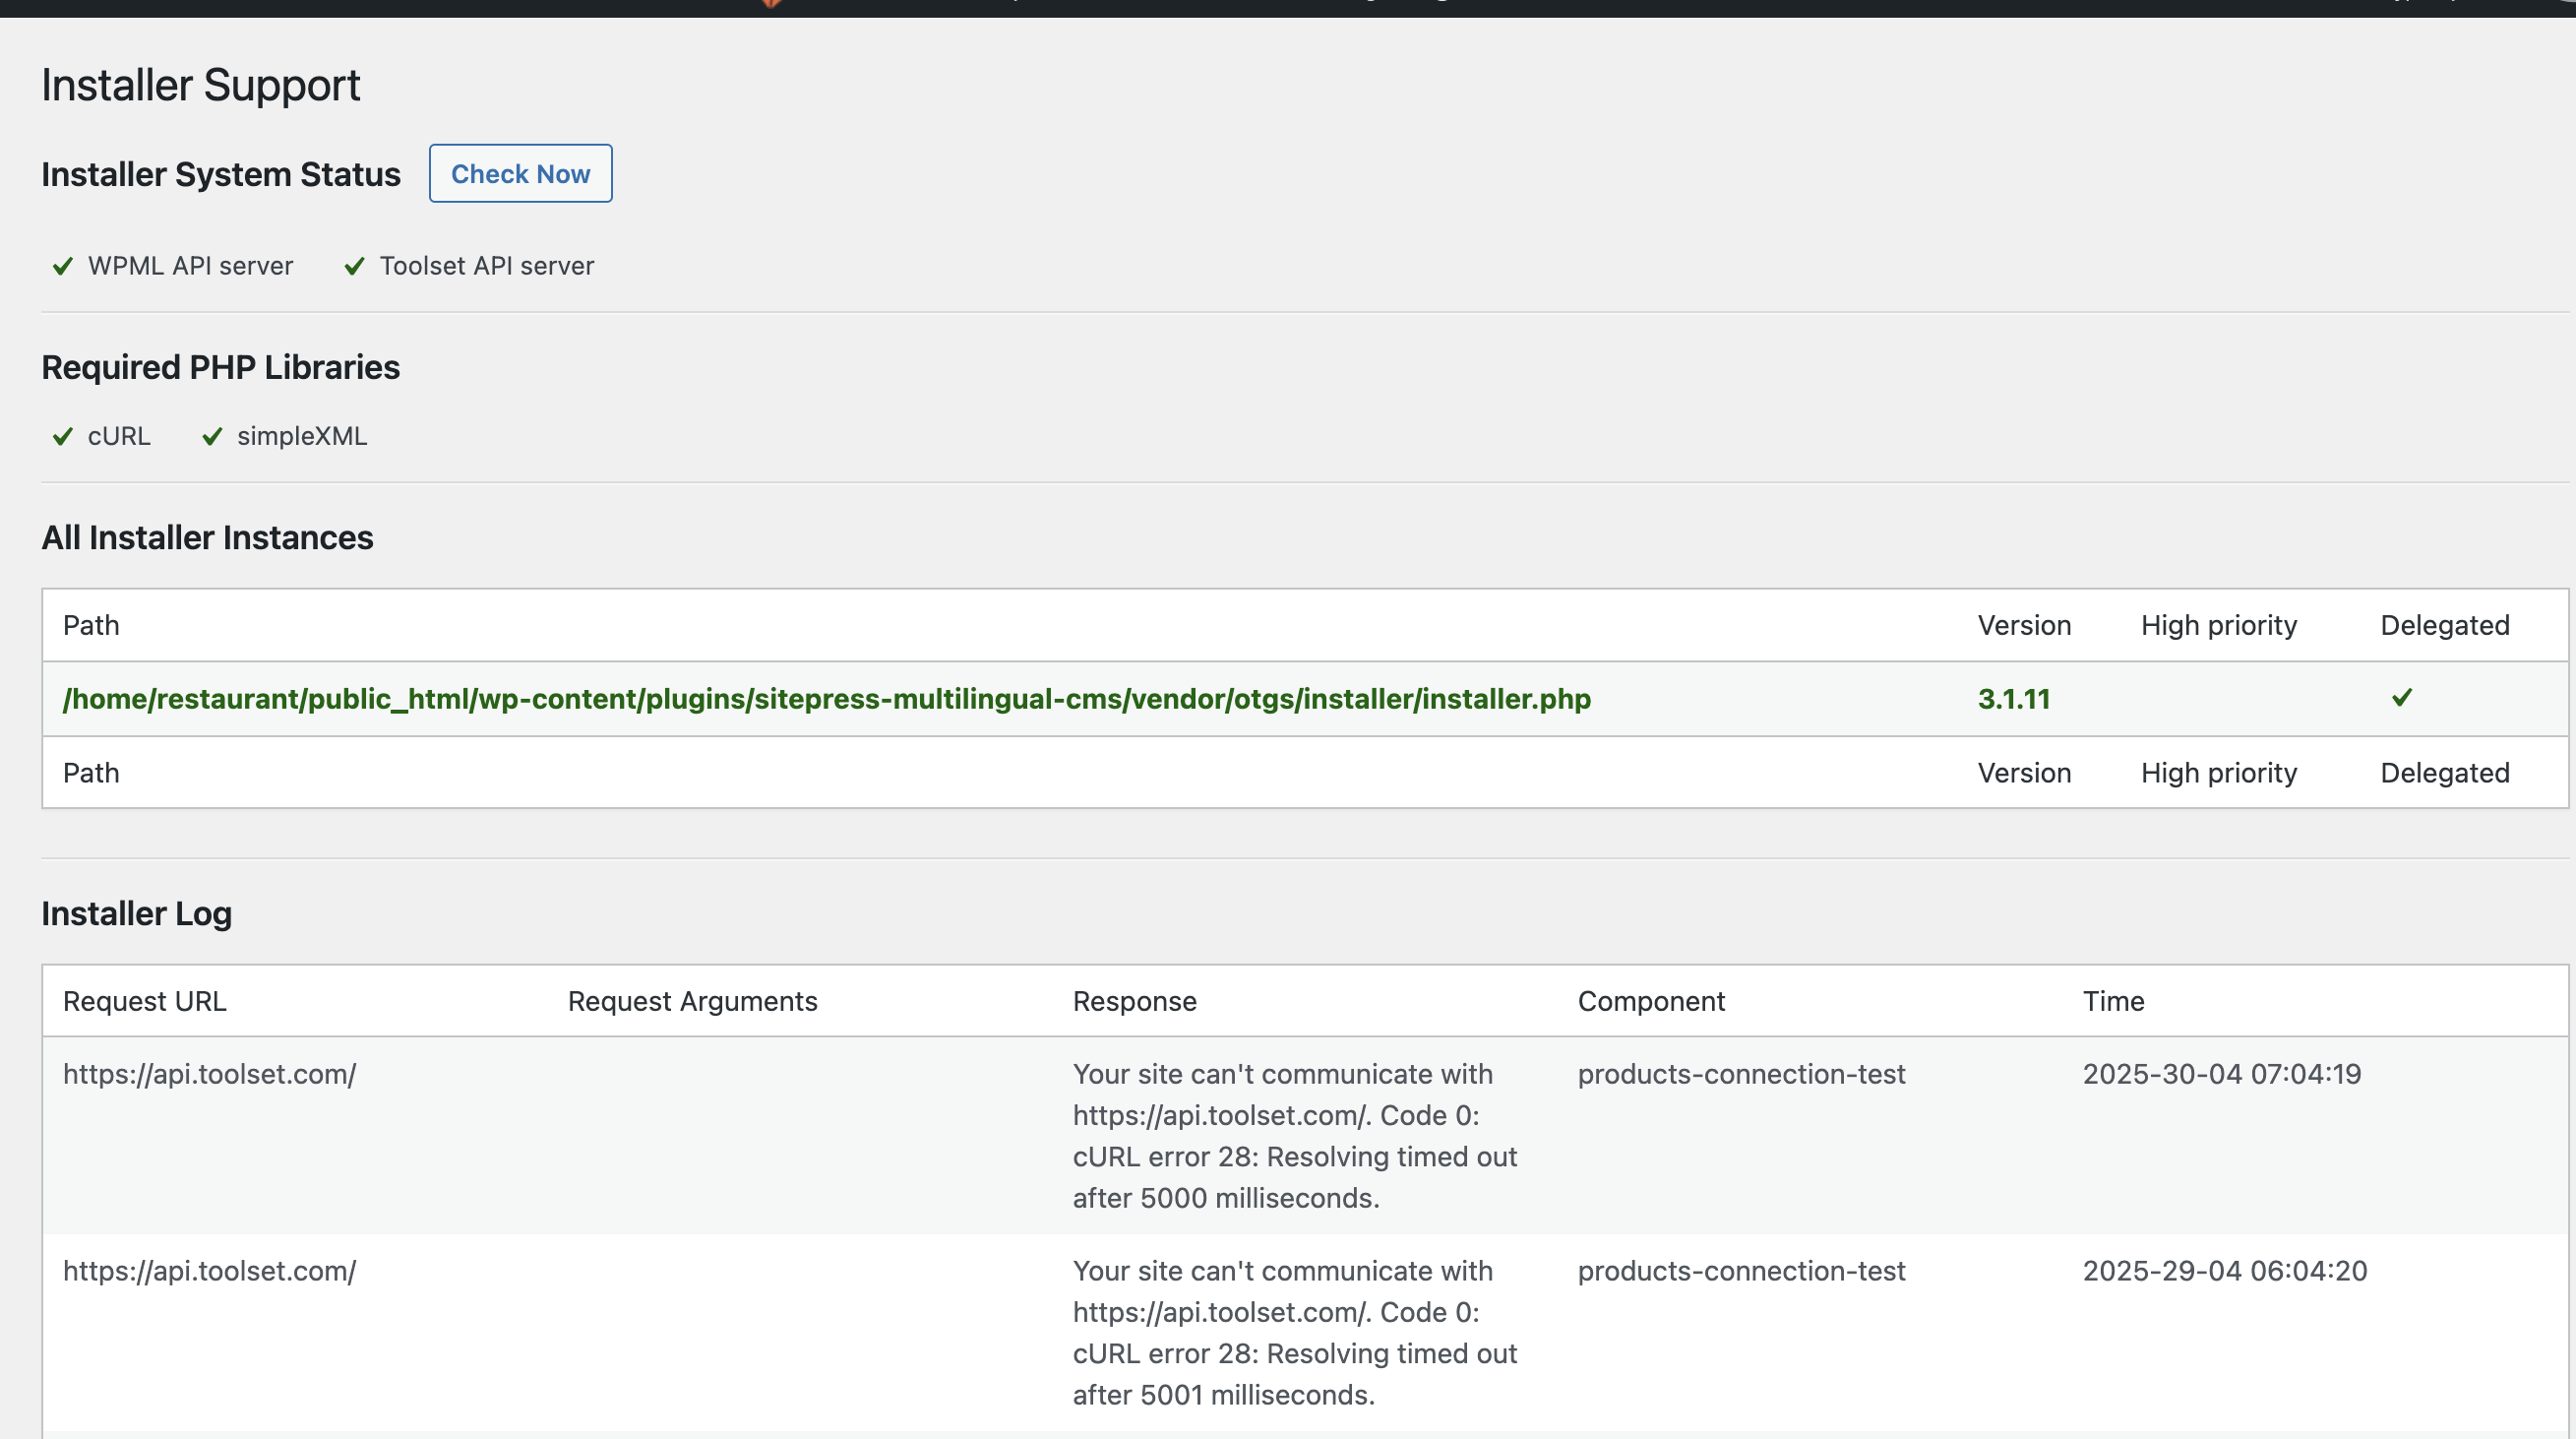Click the top High priority column header
2576x1439 pixels.
[2219, 625]
